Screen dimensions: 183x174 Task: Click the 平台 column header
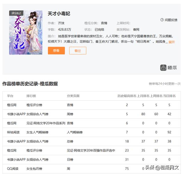10,96
